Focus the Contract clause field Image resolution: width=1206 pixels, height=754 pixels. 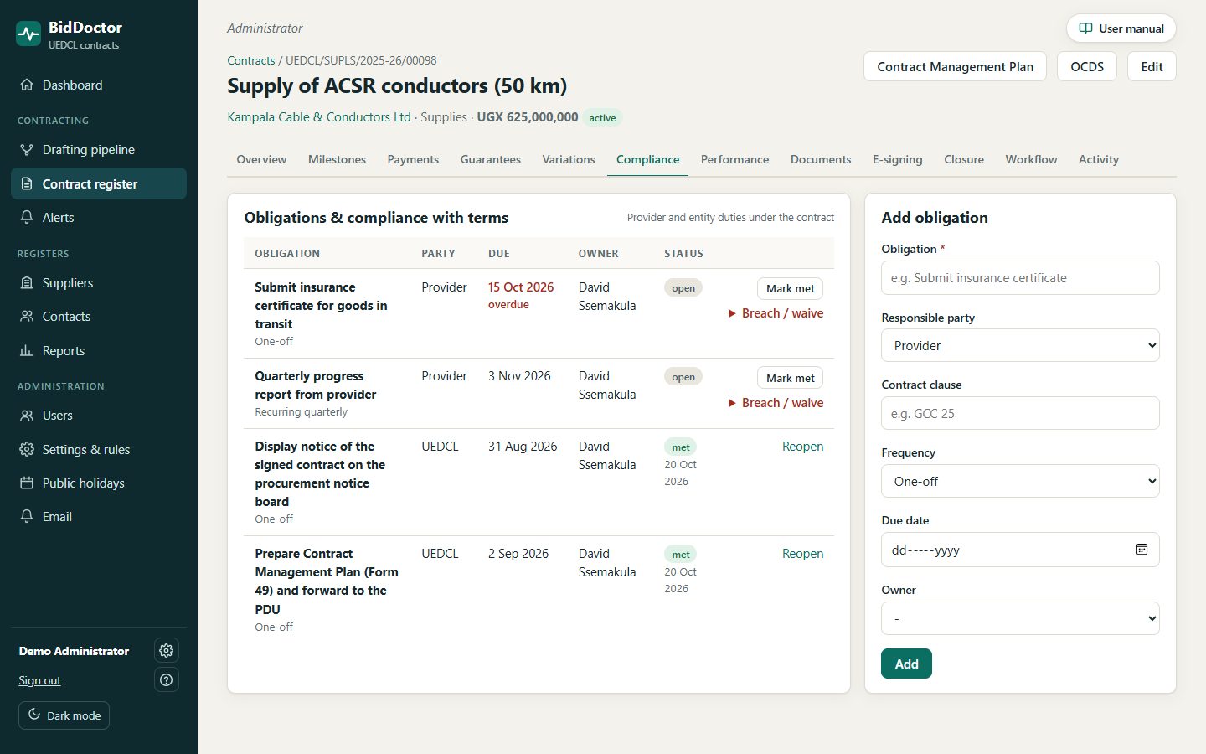(1020, 413)
